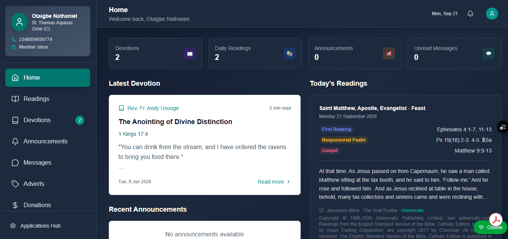Go to Readings in the sidebar

coord(48,99)
